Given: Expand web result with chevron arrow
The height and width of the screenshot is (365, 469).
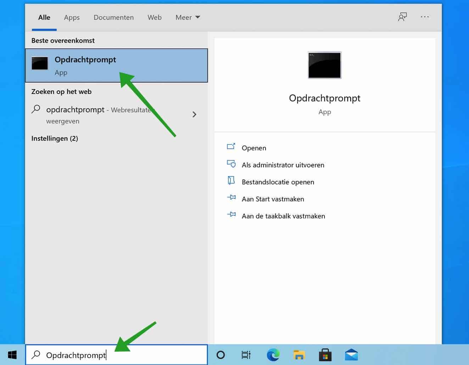Looking at the screenshot, I should 194,114.
